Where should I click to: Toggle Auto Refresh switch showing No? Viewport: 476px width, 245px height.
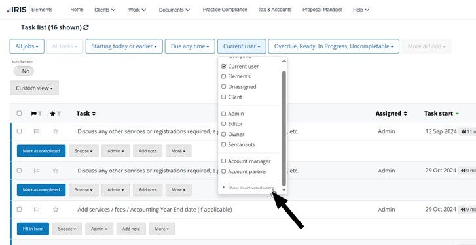point(24,71)
